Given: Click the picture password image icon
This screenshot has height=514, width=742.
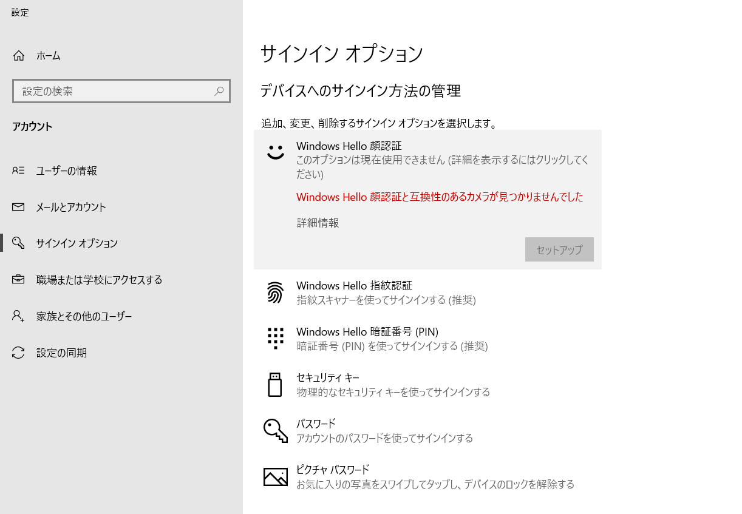Looking at the screenshot, I should point(276,477).
